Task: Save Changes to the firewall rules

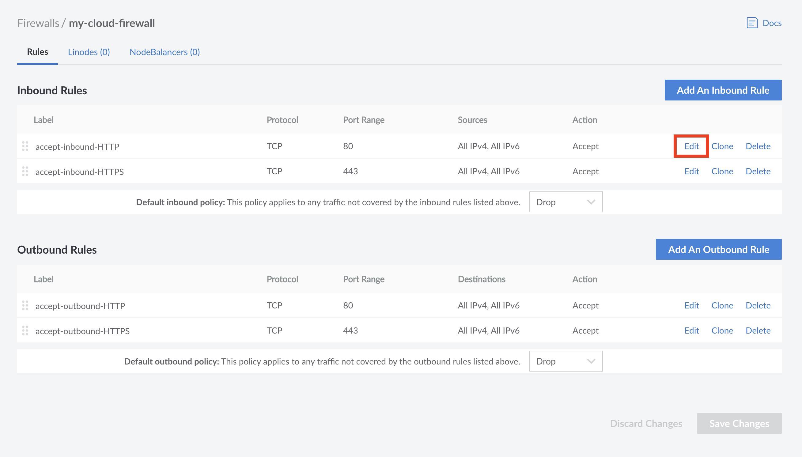Action: tap(739, 423)
